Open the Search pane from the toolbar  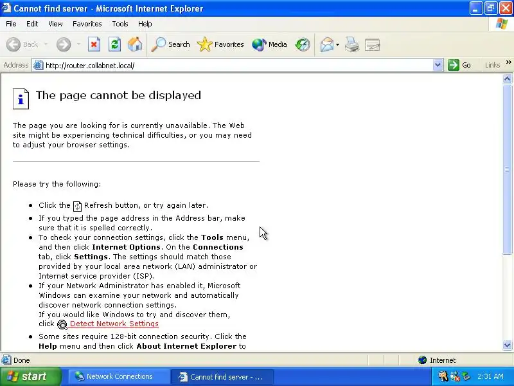[x=171, y=44]
